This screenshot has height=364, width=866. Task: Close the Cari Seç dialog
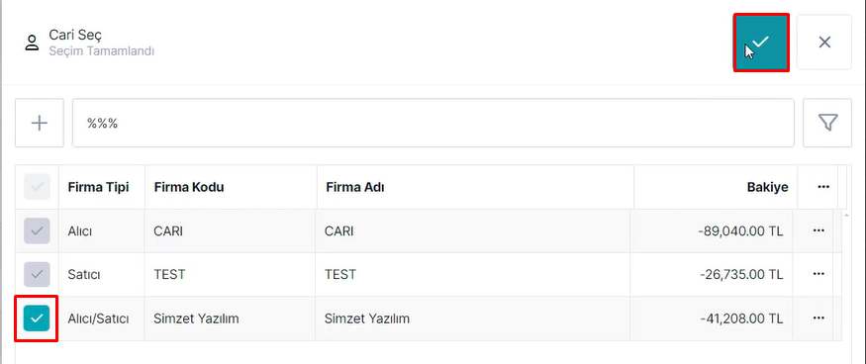point(824,43)
